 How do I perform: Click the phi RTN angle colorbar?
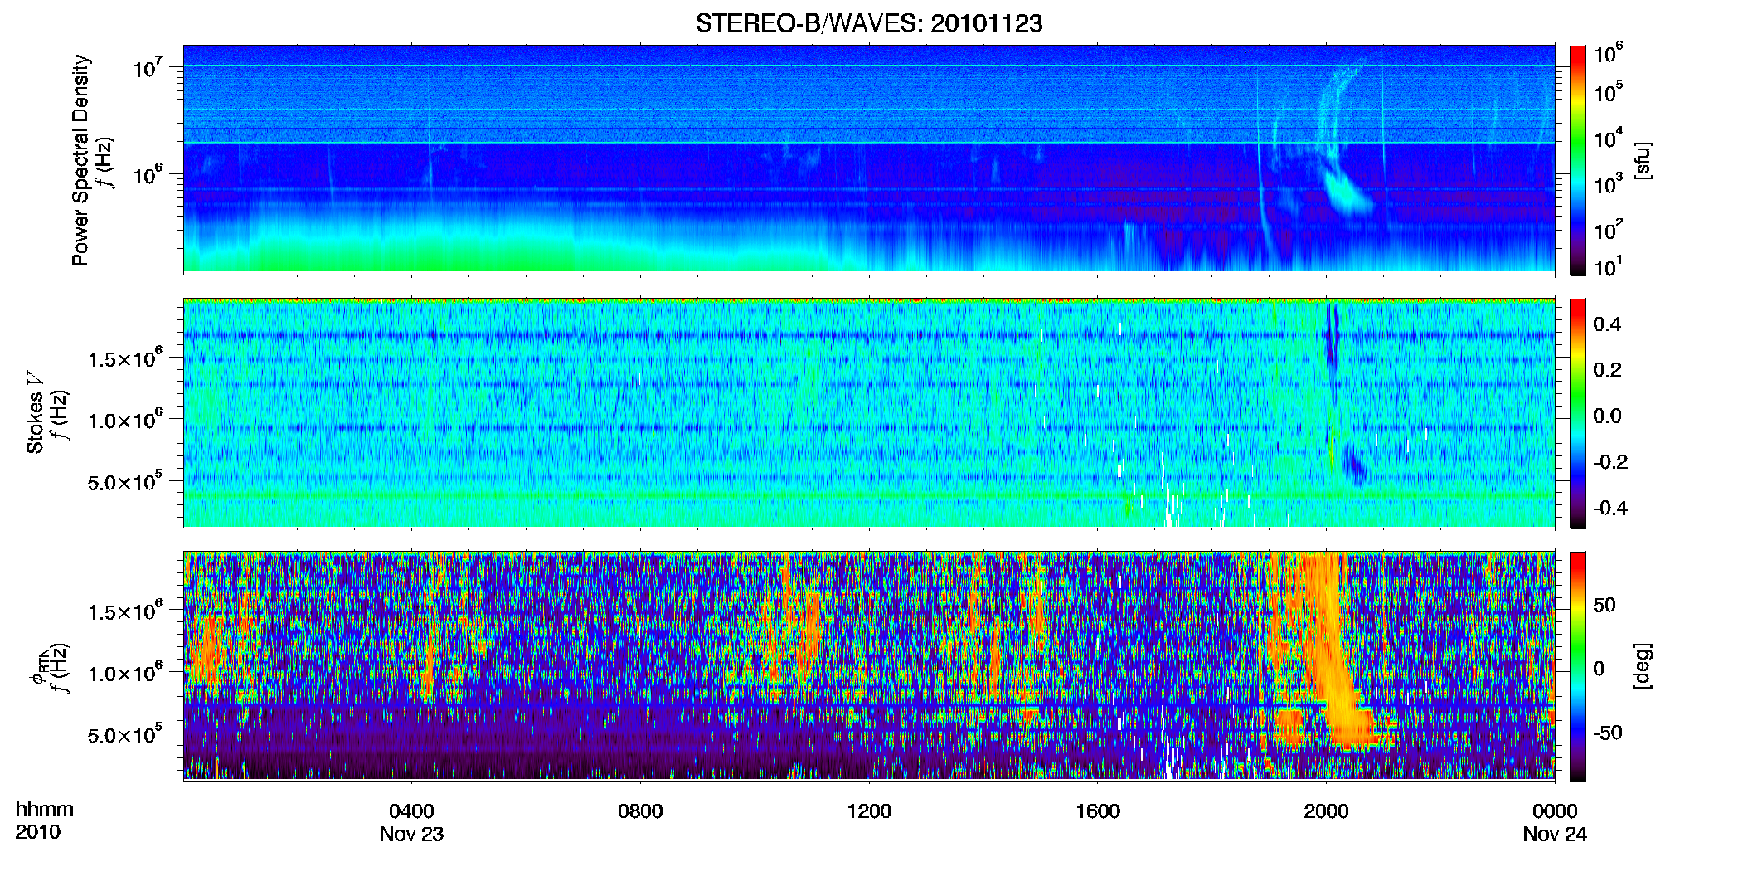click(1578, 666)
